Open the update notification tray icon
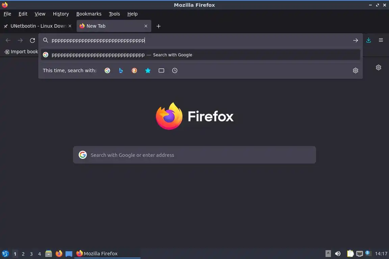 pyautogui.click(x=368, y=253)
